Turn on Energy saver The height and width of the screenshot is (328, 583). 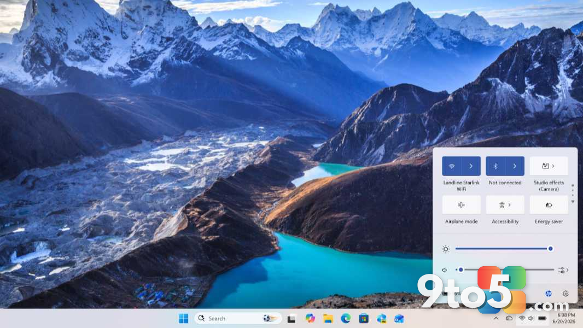(549, 204)
